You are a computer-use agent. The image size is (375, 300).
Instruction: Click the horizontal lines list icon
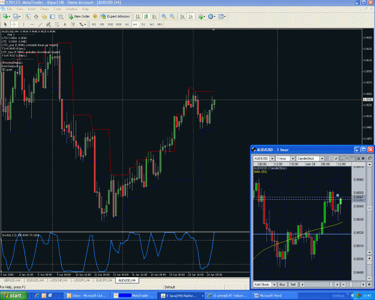[331, 158]
